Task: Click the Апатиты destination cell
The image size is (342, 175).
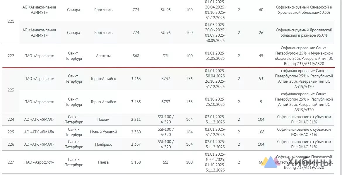Action: [103, 56]
